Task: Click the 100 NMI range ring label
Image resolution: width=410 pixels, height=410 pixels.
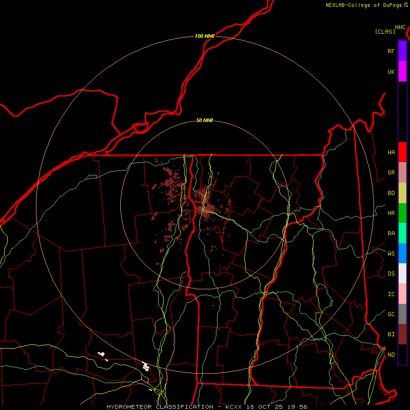Action: point(205,36)
